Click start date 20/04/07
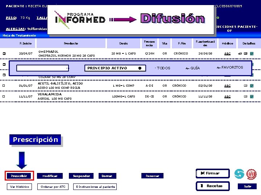 point(26,53)
